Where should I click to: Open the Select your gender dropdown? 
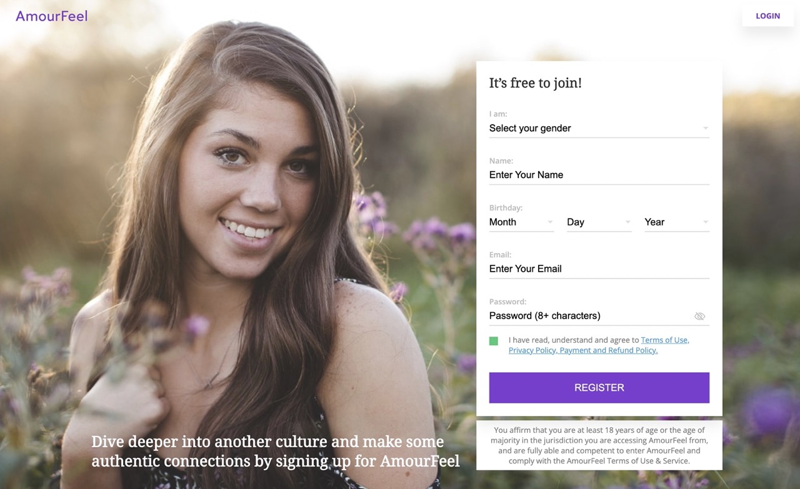pos(598,128)
